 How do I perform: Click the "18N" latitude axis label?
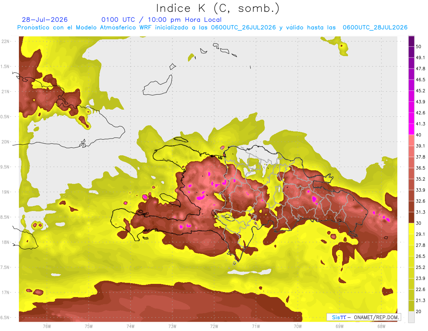5,242
